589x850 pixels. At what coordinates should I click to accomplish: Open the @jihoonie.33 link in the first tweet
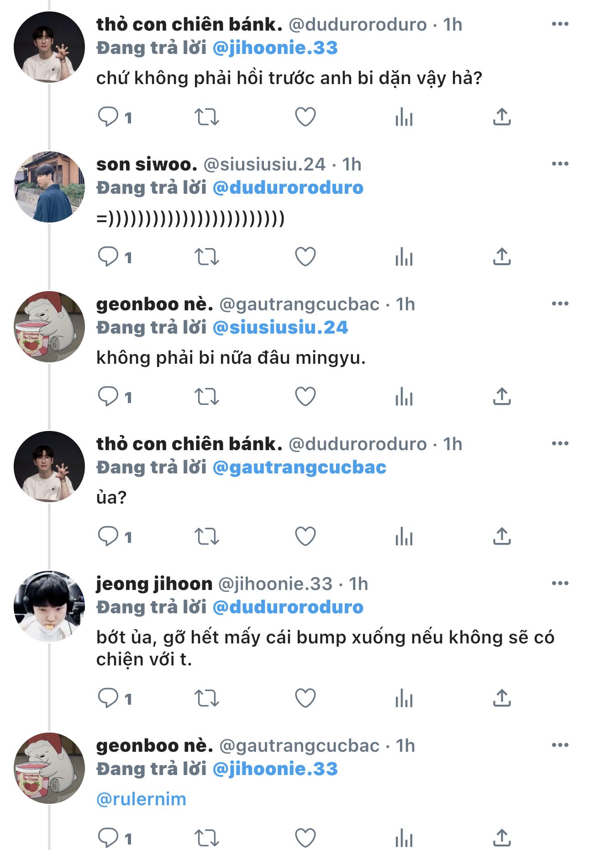pos(275,48)
